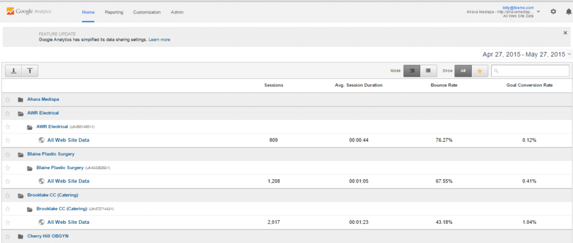The width and height of the screenshot is (573, 243).
Task: Switch Mode to flat list view
Action: click(429, 71)
